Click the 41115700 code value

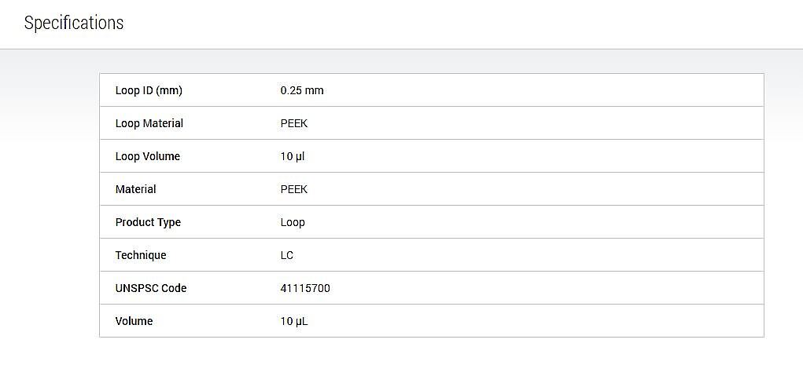pyautogui.click(x=305, y=288)
